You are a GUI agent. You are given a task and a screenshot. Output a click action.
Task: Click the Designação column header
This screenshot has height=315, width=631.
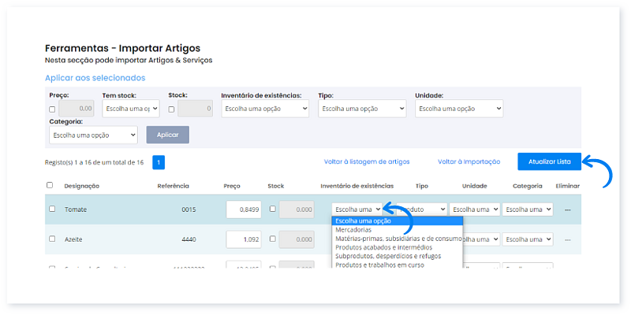82,186
